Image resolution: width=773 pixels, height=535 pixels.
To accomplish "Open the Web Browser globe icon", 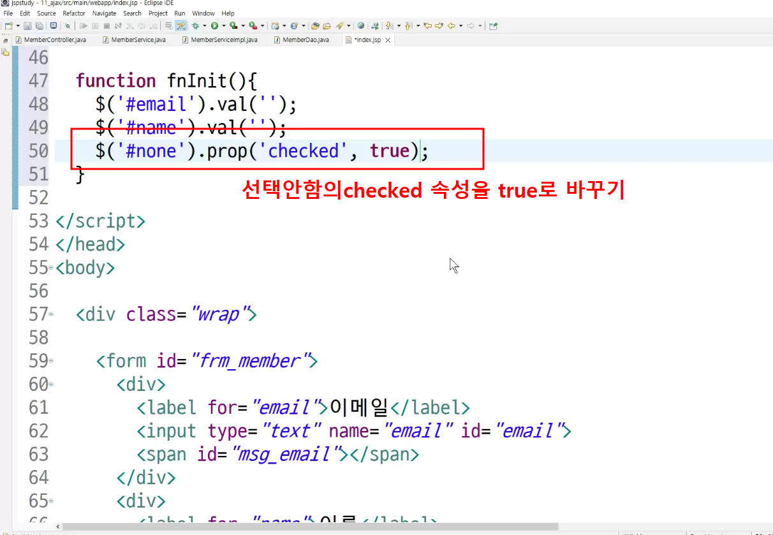I will (x=361, y=26).
